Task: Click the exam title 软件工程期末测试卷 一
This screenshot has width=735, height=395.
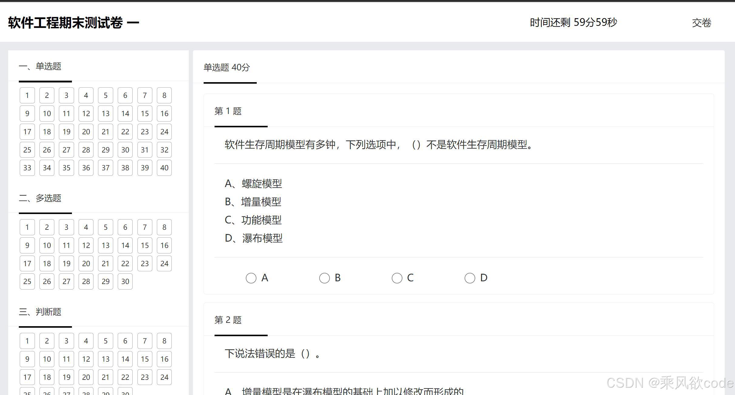Action: (x=73, y=22)
